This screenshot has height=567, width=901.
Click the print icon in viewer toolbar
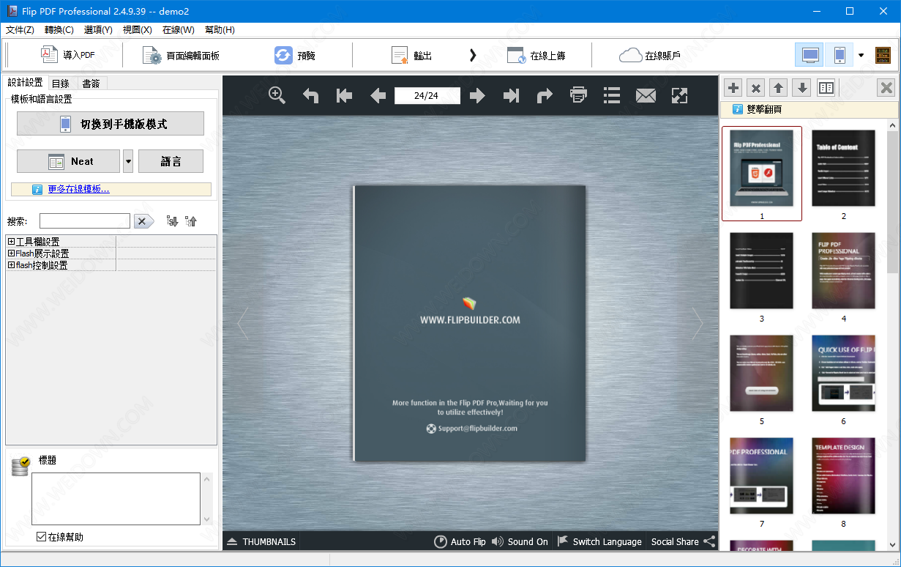(579, 95)
